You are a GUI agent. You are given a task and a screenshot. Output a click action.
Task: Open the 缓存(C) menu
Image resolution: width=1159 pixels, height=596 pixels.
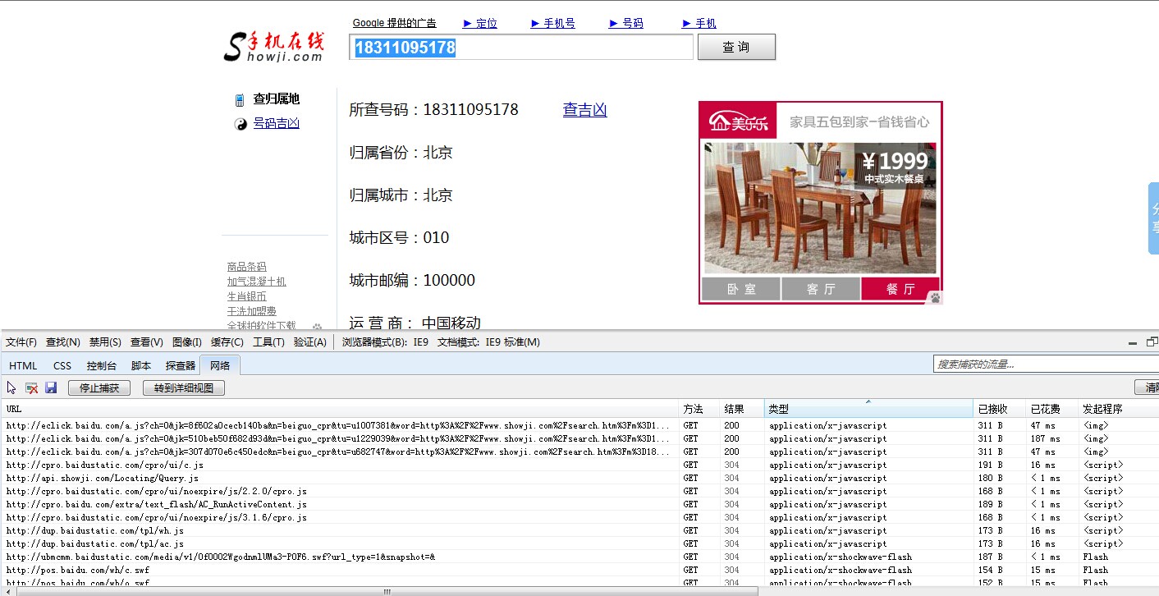point(227,342)
